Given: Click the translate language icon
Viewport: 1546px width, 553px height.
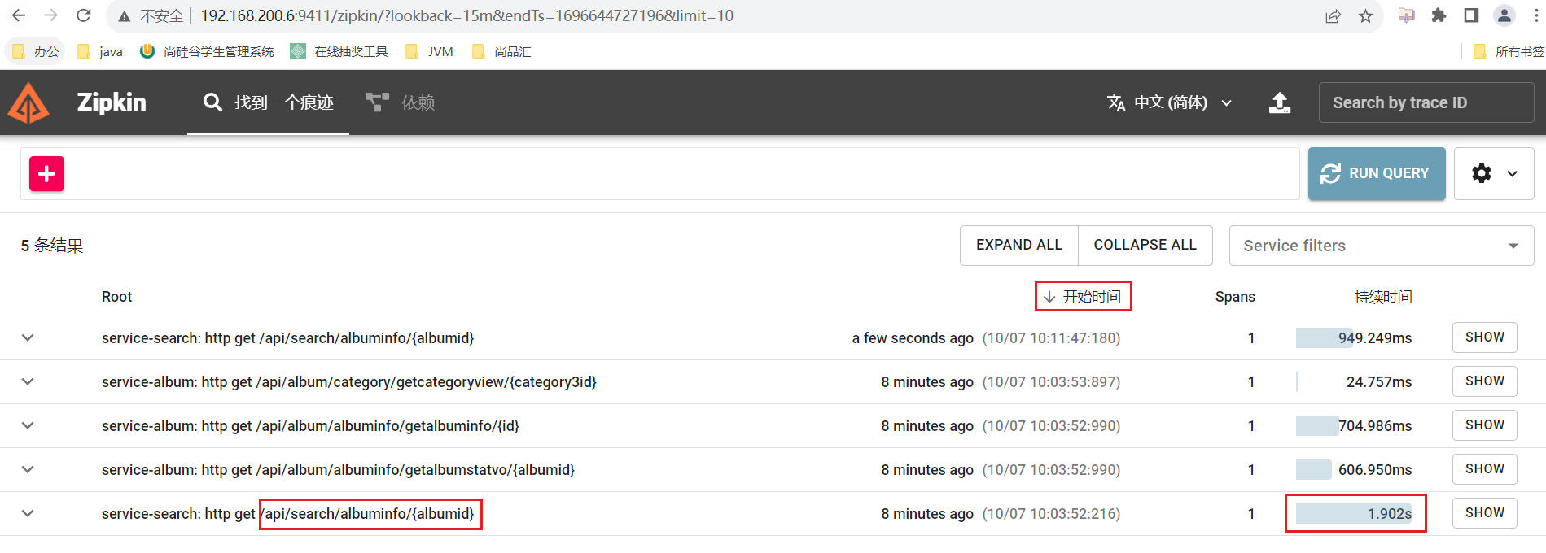Looking at the screenshot, I should click(1116, 102).
